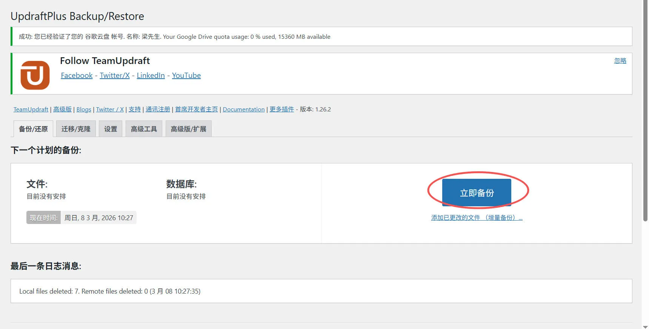Open the 首席开发者主页 link
This screenshot has height=329, width=649.
pyautogui.click(x=196, y=110)
